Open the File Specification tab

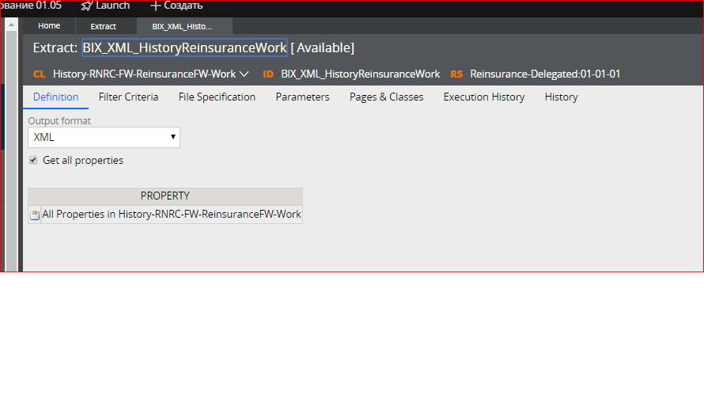(217, 97)
